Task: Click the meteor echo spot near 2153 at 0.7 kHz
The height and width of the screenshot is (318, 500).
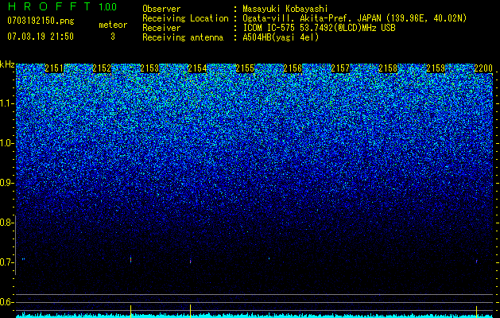Action: coord(130,259)
